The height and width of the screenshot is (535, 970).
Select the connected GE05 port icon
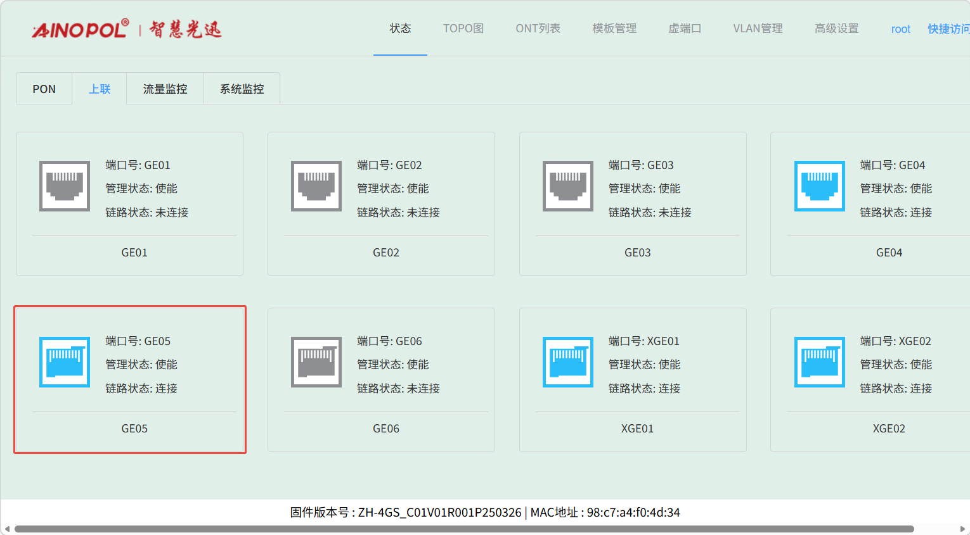(65, 362)
